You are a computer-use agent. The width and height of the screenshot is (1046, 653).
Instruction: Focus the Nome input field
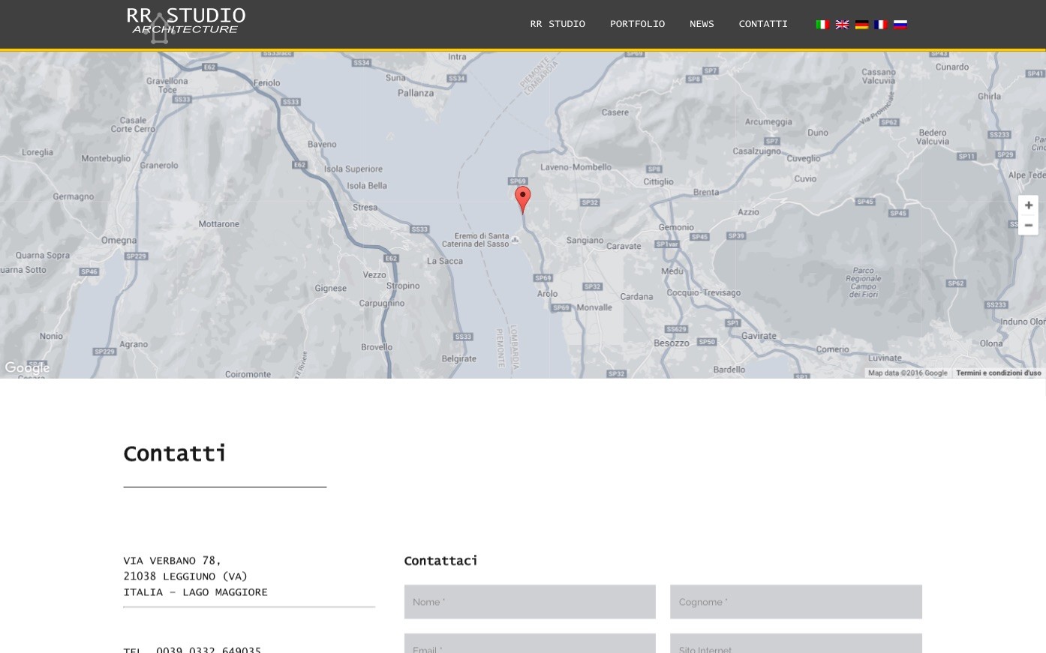[530, 602]
